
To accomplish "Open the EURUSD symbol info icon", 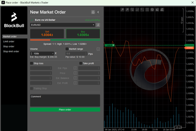I will [98, 25].
